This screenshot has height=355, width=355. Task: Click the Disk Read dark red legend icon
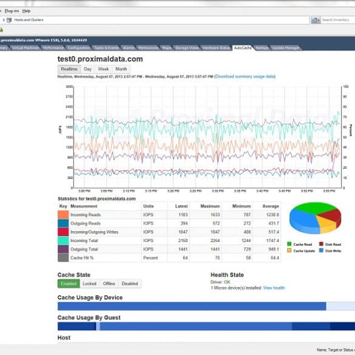(321, 244)
